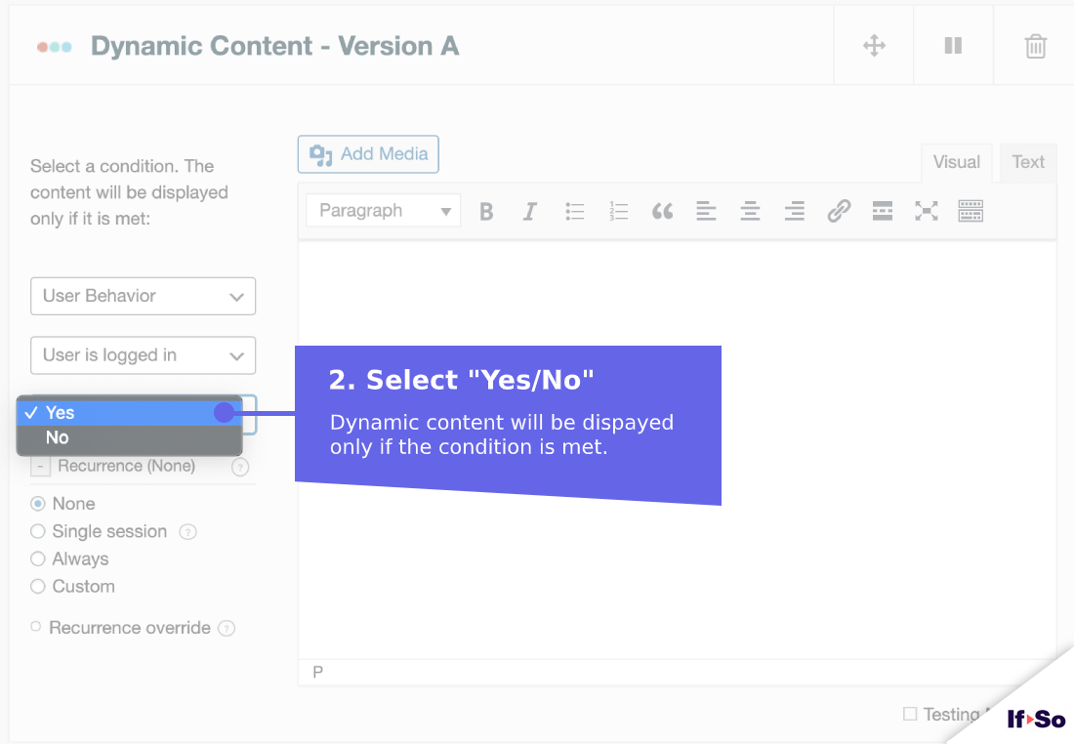Select the None recurrence option

(36, 503)
